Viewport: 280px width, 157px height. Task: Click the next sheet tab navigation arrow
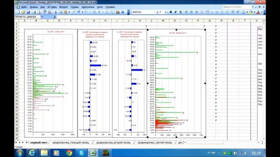23,143
